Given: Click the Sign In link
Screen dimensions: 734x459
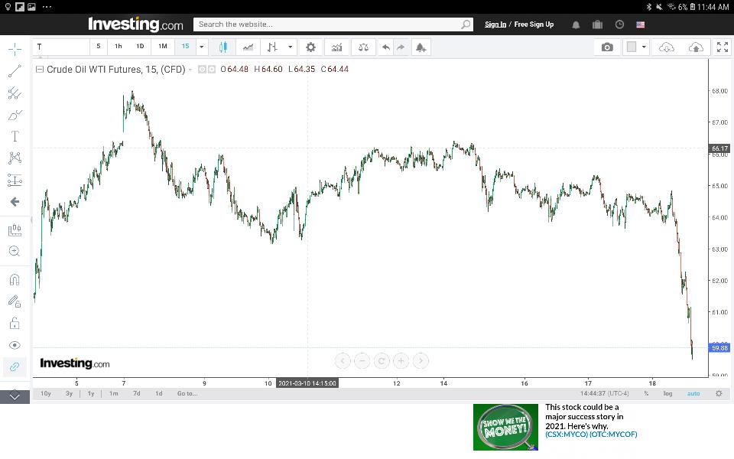Looking at the screenshot, I should click(x=495, y=24).
